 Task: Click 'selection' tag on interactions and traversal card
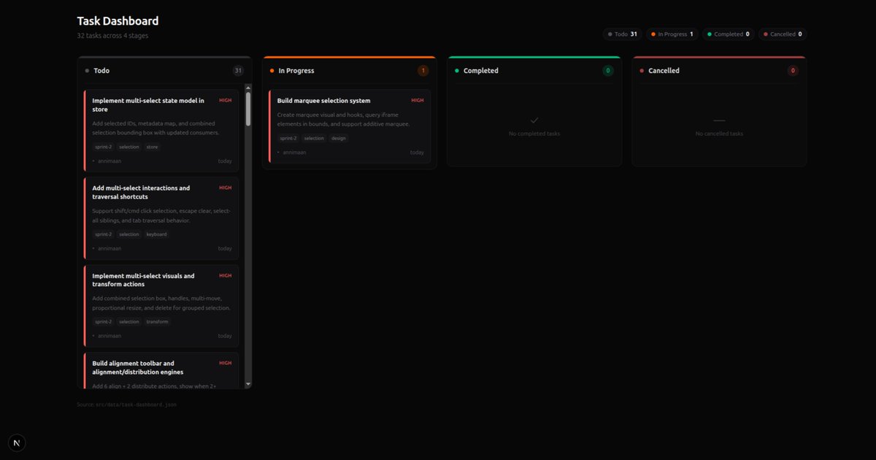[129, 234]
